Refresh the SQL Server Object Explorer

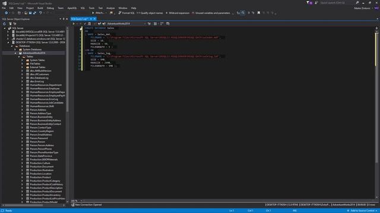pyautogui.click(x=4, y=24)
